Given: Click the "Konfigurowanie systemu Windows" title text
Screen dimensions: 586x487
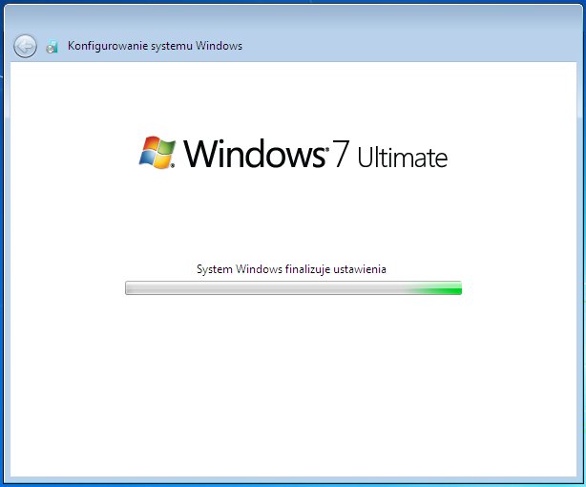Looking at the screenshot, I should 155,46.
